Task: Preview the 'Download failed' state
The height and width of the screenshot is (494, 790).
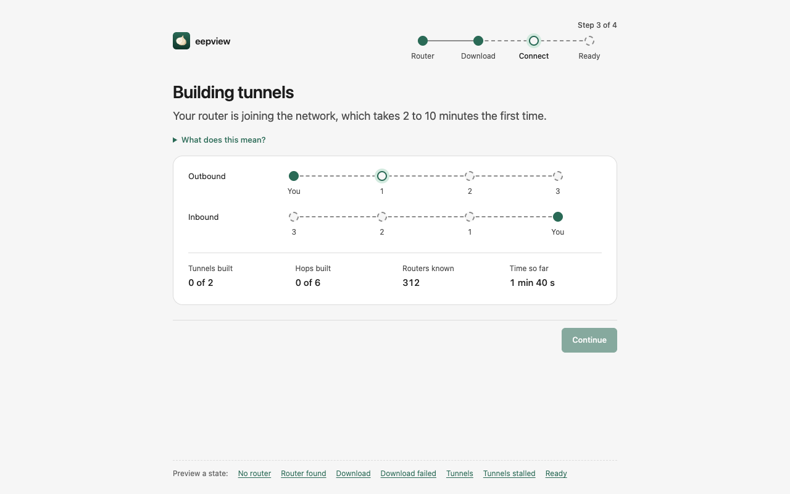Action: (408, 474)
